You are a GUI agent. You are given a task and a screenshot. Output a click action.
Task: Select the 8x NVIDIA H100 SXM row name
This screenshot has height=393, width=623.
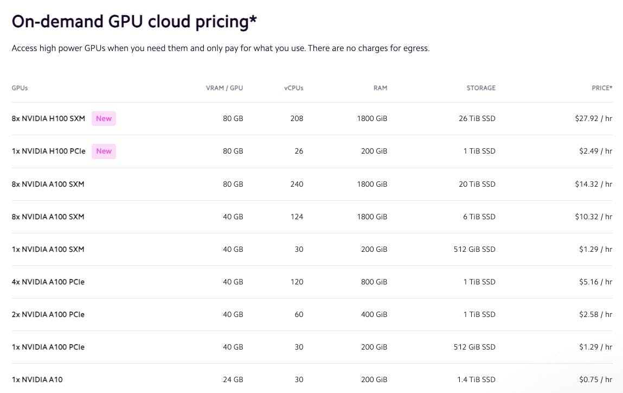click(48, 118)
